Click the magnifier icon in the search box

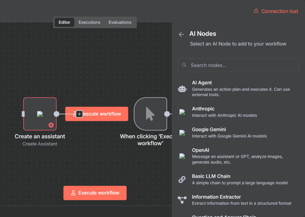click(184, 65)
